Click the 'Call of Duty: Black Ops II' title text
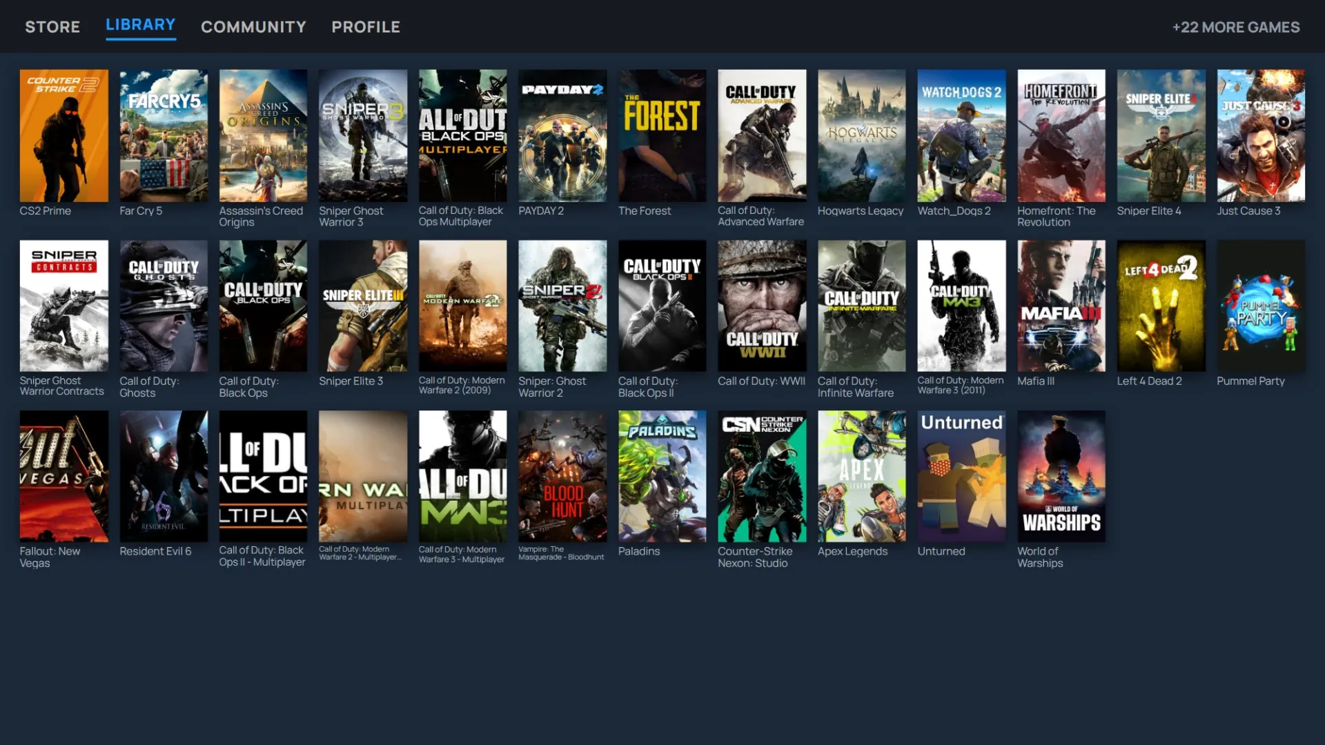Screen dimensions: 1325x745 [648, 386]
